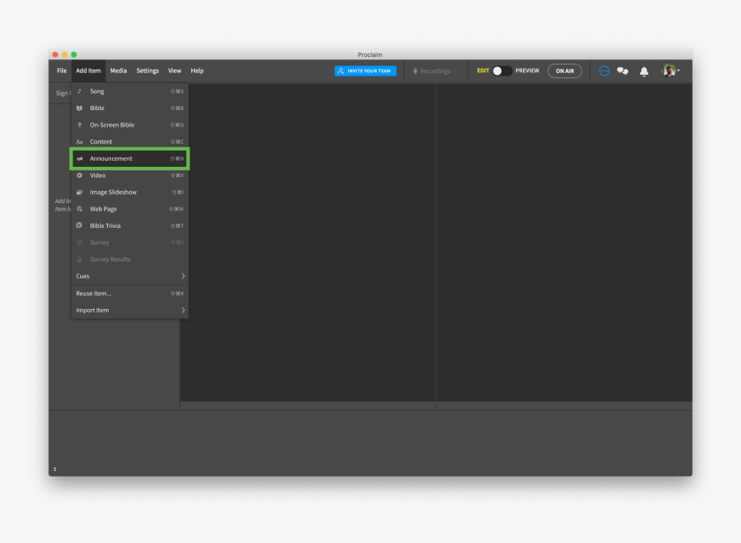The image size is (741, 543).
Task: Select the Web Page globe icon
Action: 79,208
